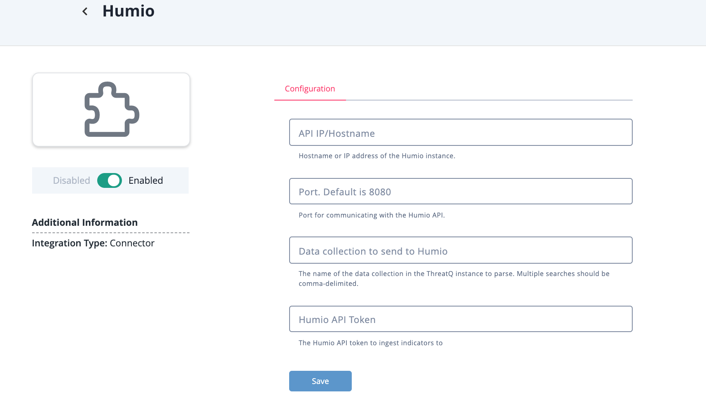Screen dimensions: 706x412
Task: Save the Humio configuration
Action: (320, 381)
